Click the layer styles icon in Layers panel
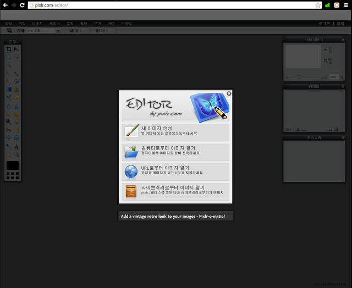352x288 pixels. click(x=304, y=129)
